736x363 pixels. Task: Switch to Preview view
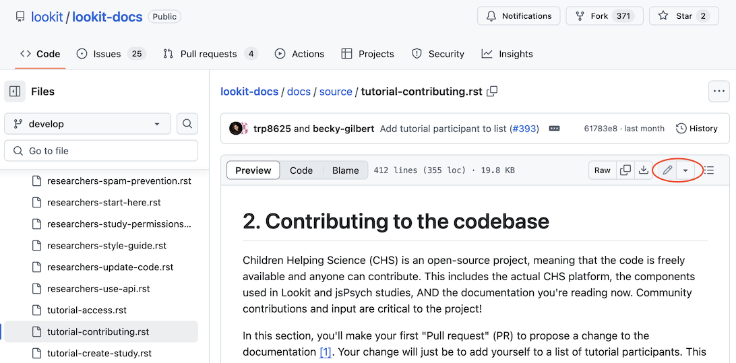[253, 170]
